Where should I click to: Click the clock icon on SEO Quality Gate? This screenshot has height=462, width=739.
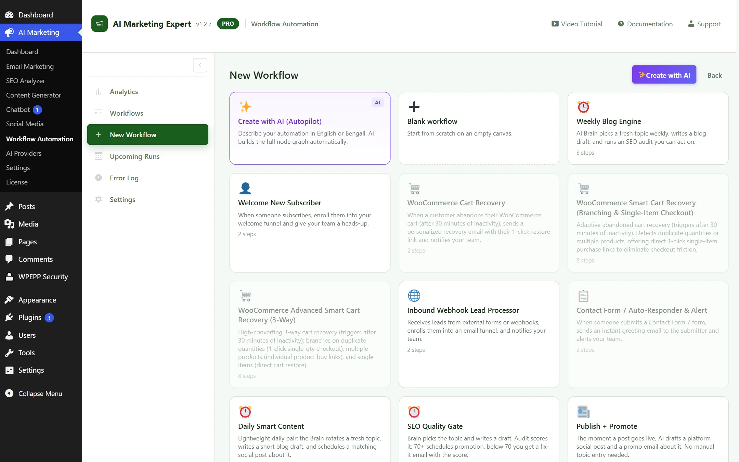(x=414, y=412)
